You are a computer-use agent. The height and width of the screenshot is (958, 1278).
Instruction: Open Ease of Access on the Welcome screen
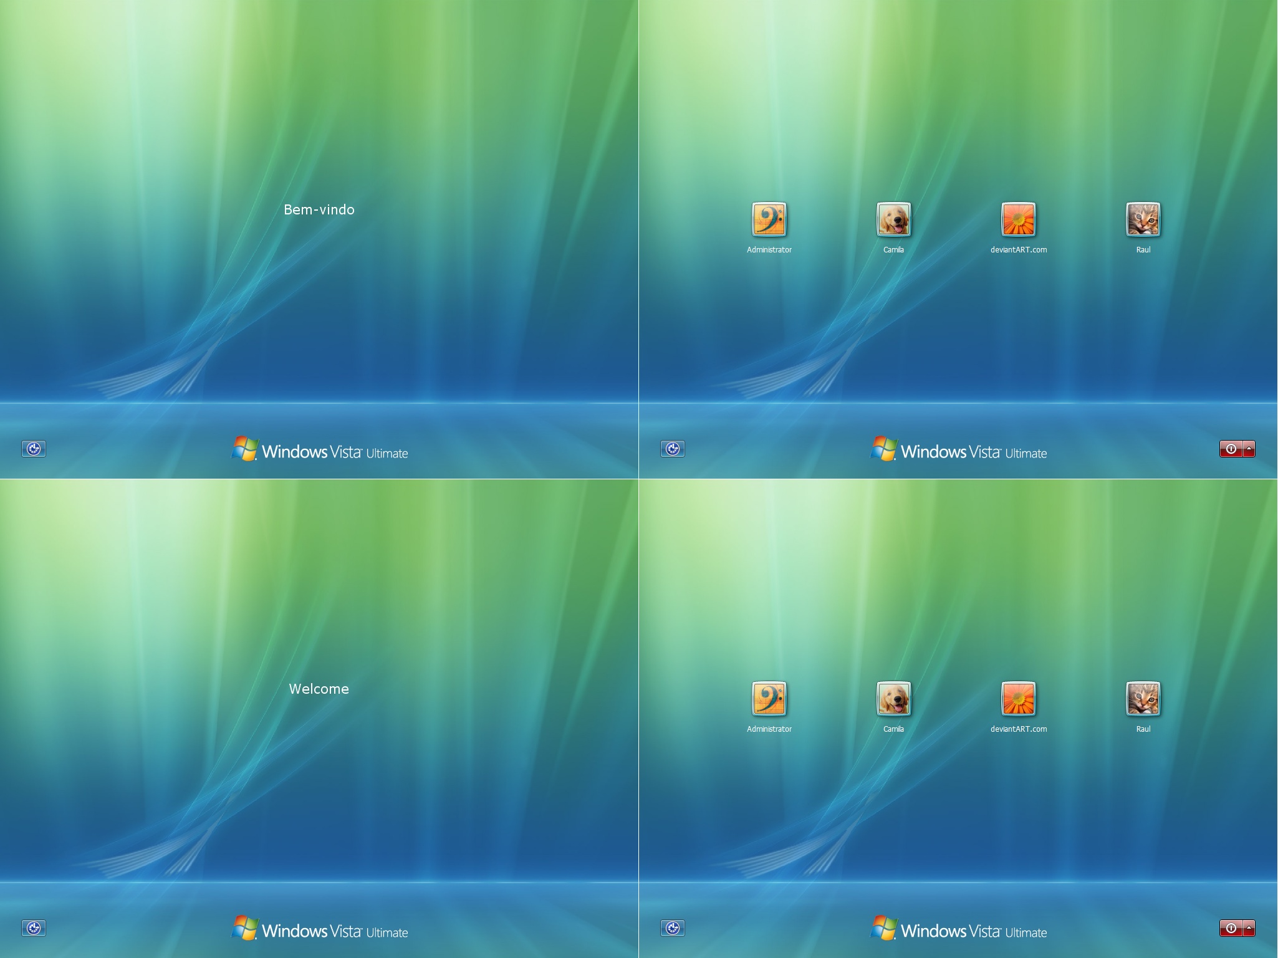click(34, 928)
